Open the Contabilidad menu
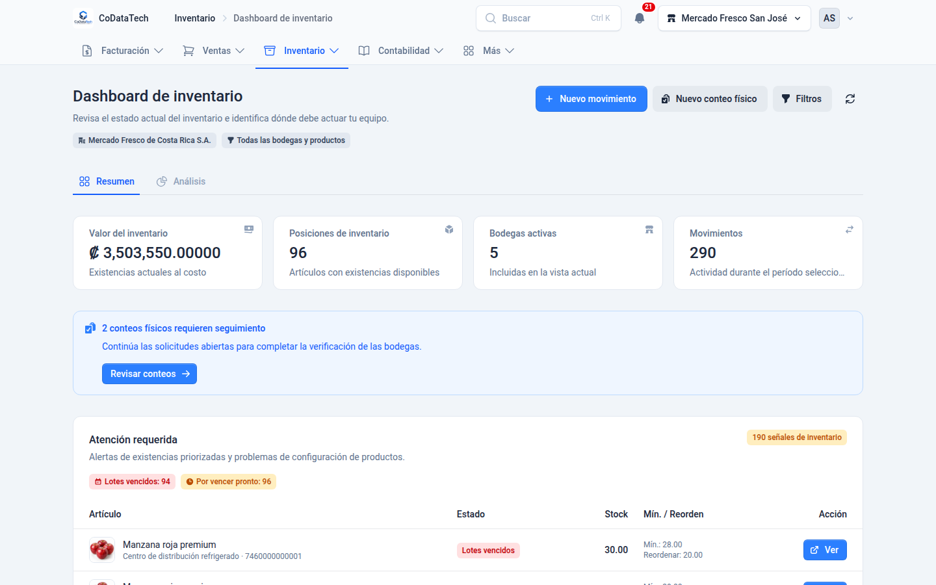The width and height of the screenshot is (936, 585). tap(401, 51)
